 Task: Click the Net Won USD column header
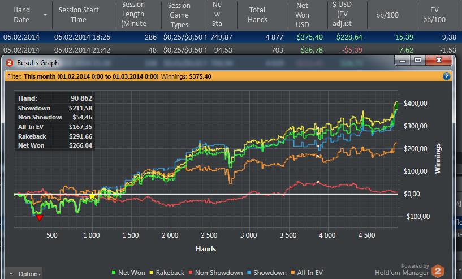coord(303,15)
